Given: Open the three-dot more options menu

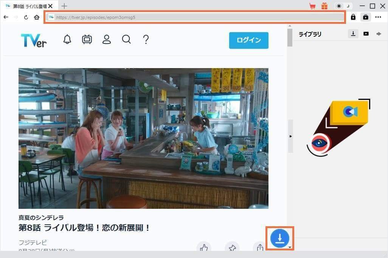Looking at the screenshot, I should click(378, 17).
